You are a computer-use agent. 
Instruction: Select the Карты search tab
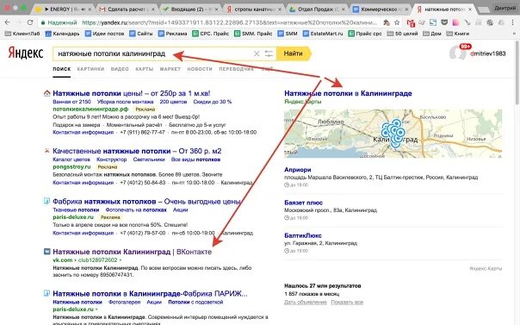click(x=145, y=69)
